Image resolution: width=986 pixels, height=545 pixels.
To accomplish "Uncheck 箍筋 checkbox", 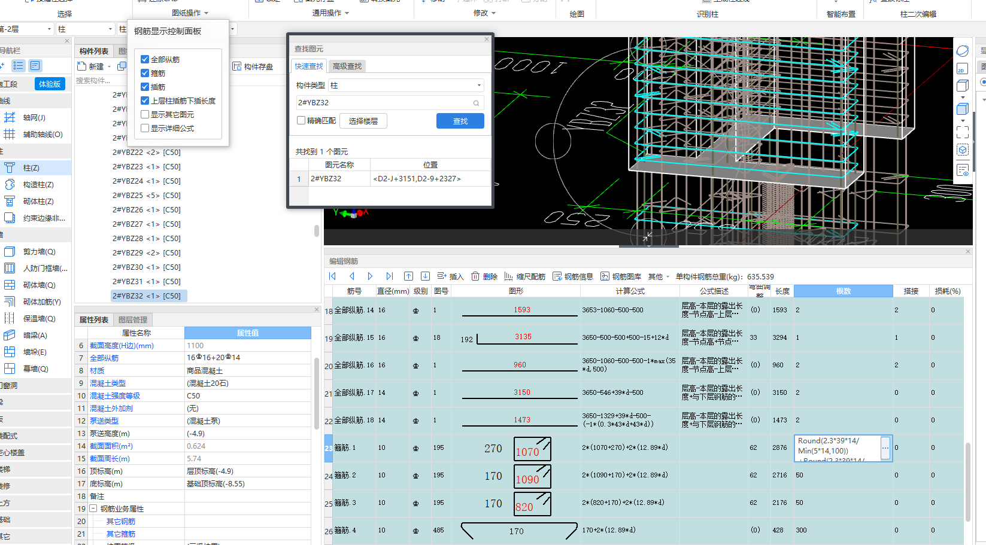I will click(x=145, y=73).
